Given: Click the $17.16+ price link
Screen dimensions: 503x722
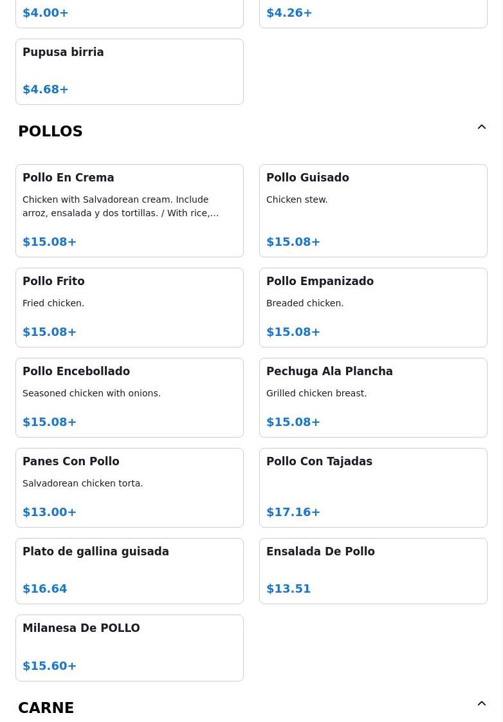Looking at the screenshot, I should (293, 512).
